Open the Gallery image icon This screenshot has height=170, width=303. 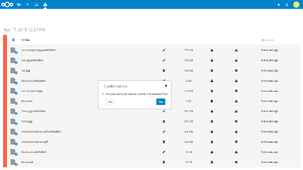click(36, 4)
